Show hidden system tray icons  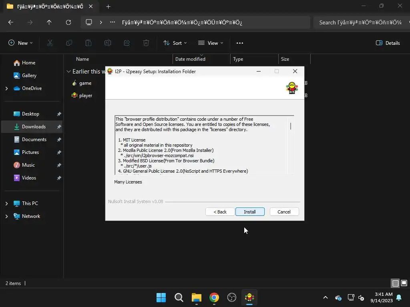326,297
